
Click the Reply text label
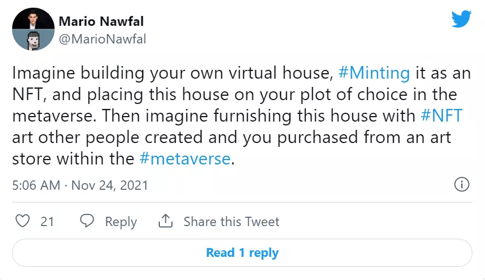click(x=121, y=222)
